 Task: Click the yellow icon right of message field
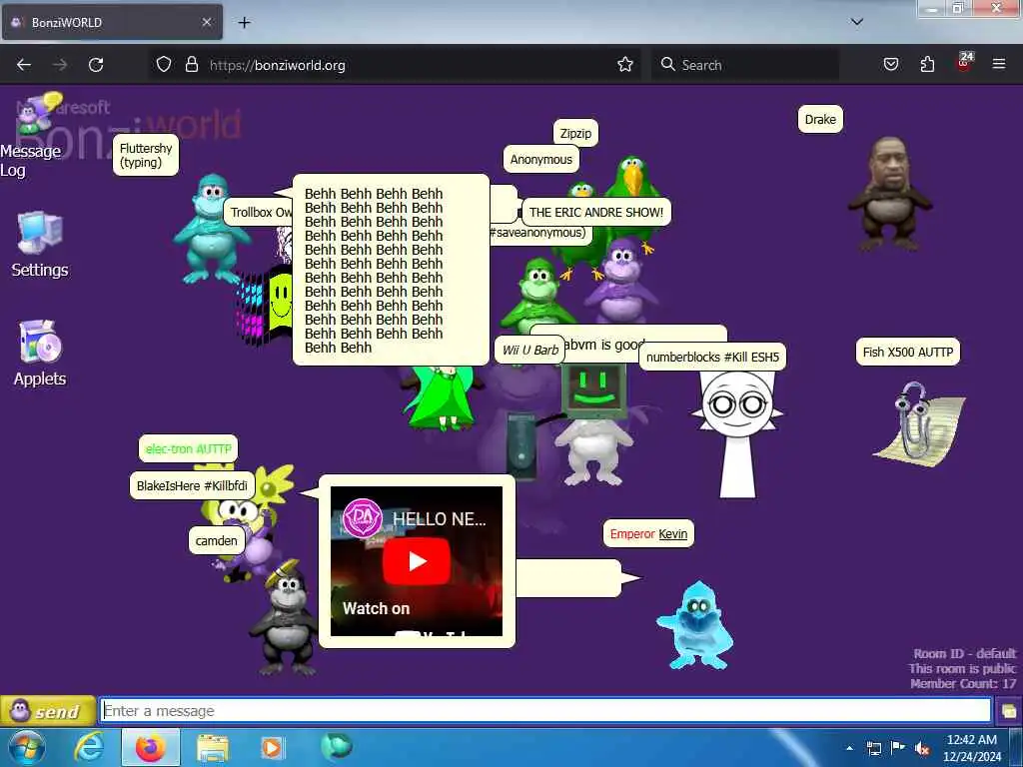tap(1009, 711)
